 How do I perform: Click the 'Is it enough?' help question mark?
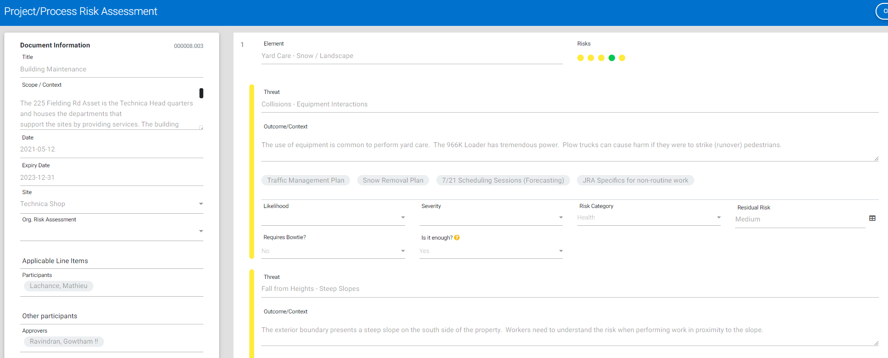coord(457,238)
